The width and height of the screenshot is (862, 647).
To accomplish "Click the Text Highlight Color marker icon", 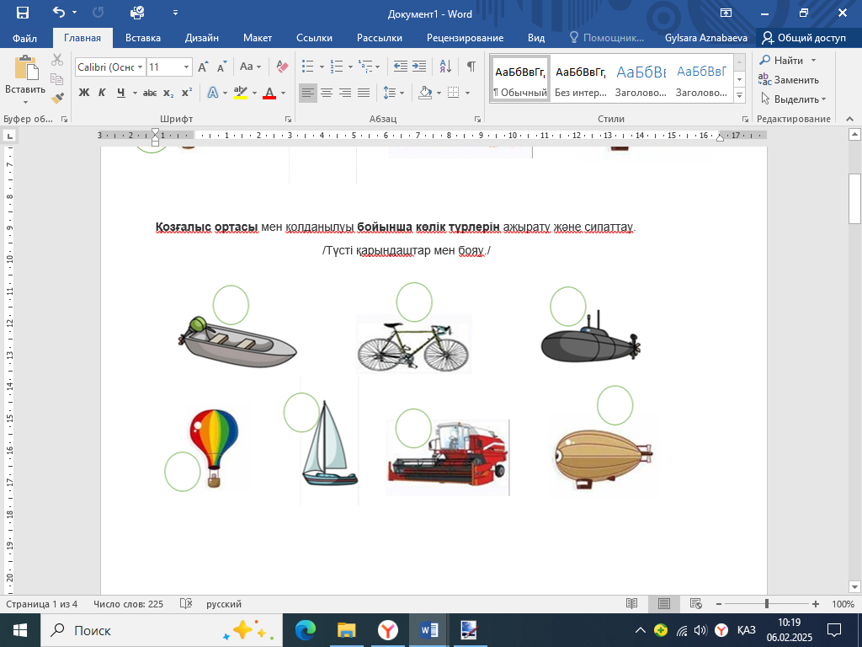I will coord(240,93).
